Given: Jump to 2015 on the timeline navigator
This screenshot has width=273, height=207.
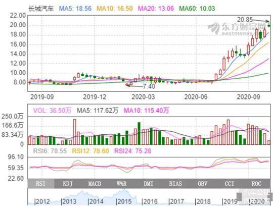Looking at the screenshot, I should [x=124, y=201].
